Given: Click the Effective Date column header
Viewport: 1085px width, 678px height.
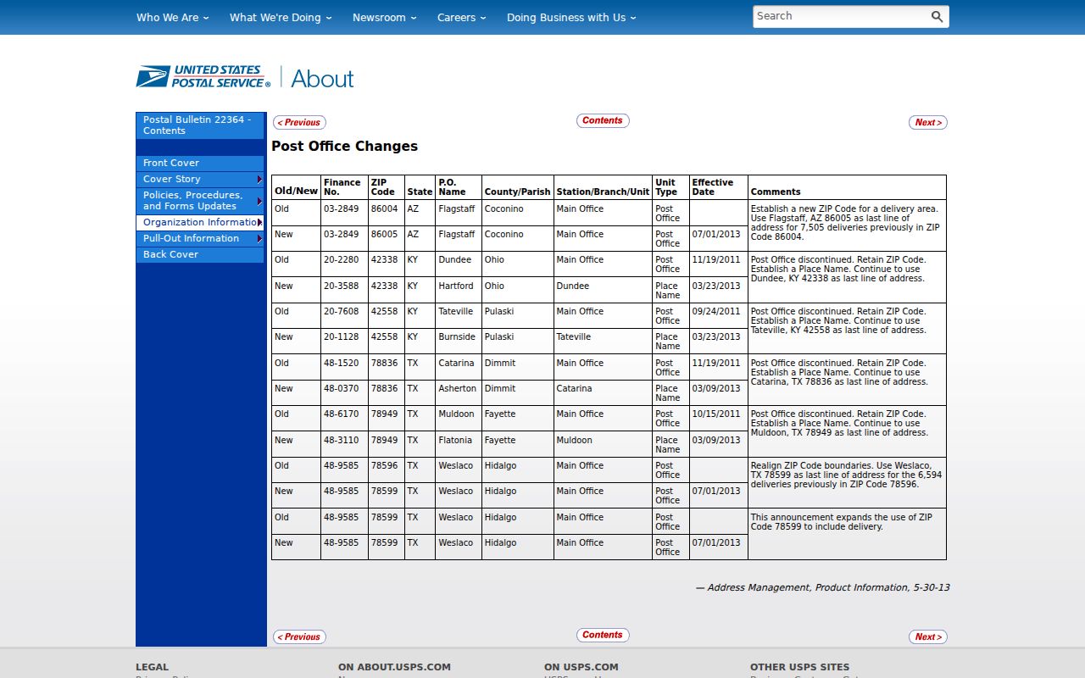Looking at the screenshot, I should pos(718,187).
